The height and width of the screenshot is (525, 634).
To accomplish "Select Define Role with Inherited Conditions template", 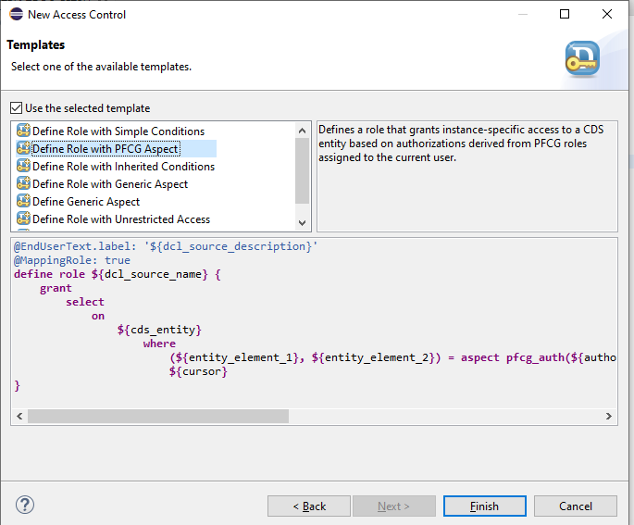I will click(123, 167).
